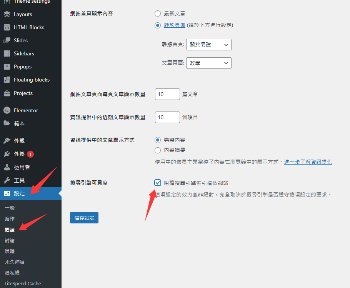Click the 外掛 plugin icon

pyautogui.click(x=7, y=154)
